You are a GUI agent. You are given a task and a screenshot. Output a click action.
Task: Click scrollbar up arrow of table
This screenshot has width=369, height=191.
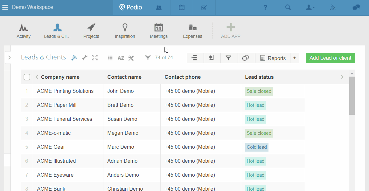(x=352, y=74)
